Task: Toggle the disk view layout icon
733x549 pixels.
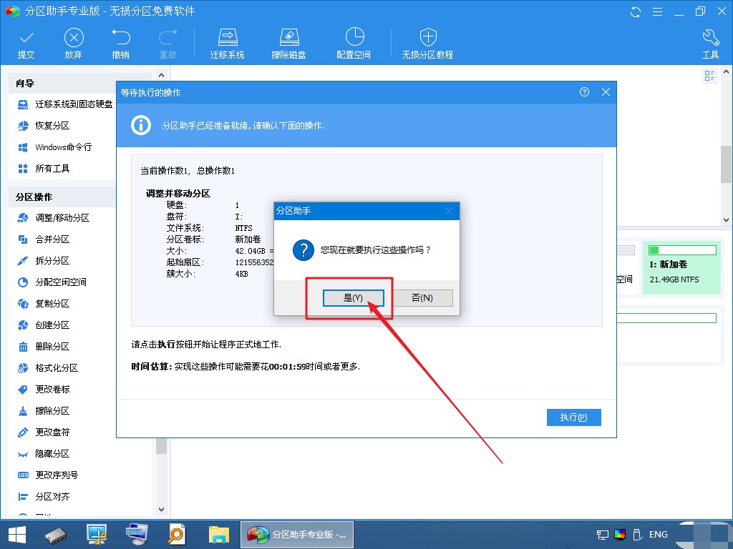Action: [709, 76]
